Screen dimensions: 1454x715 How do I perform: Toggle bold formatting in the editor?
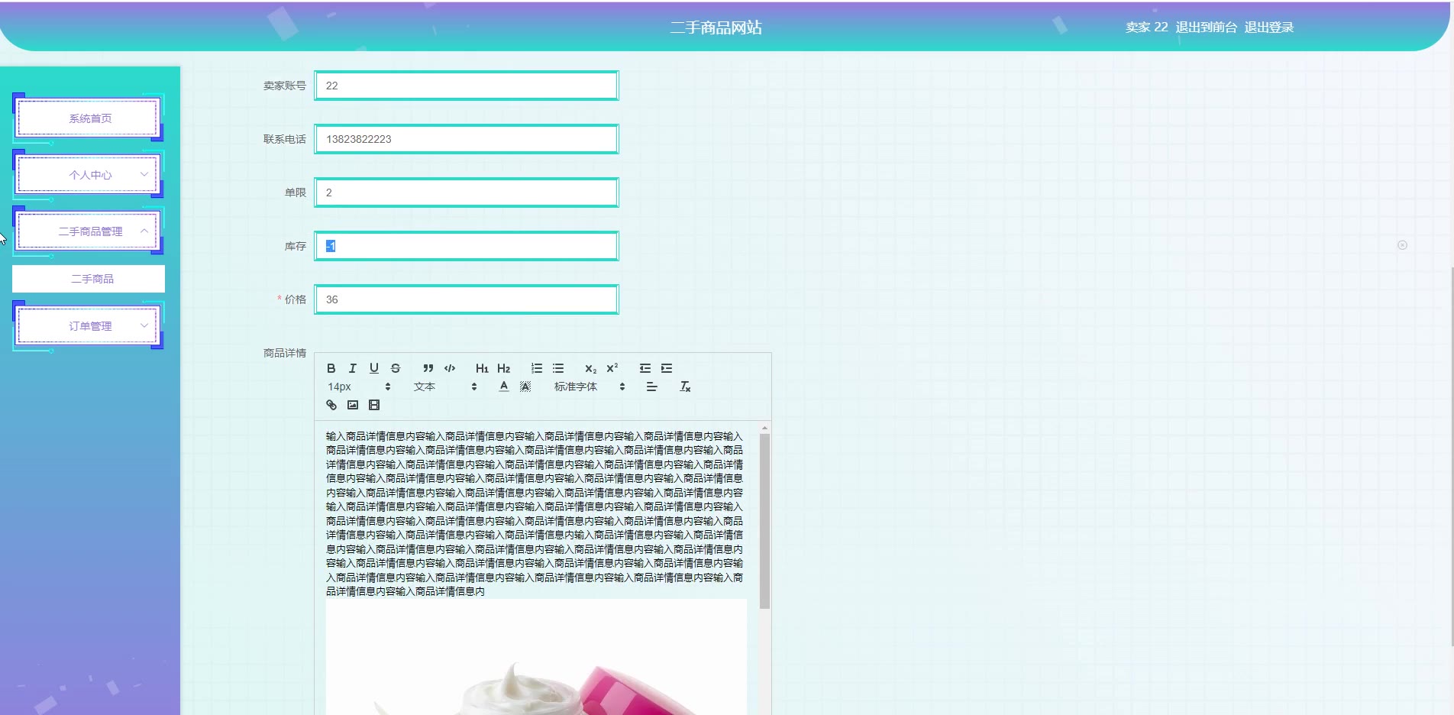pos(331,368)
